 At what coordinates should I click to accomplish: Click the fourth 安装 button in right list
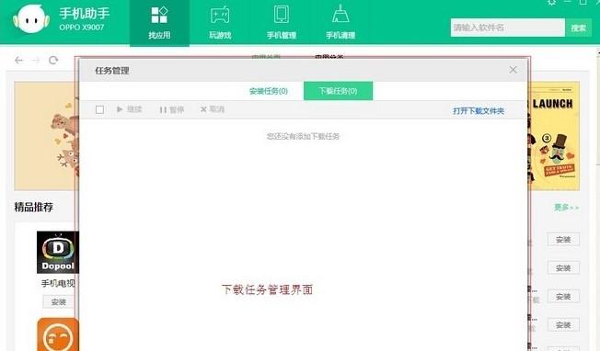click(x=563, y=325)
